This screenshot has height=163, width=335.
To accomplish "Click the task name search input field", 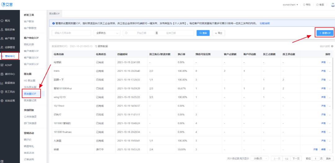I will point(71,33).
